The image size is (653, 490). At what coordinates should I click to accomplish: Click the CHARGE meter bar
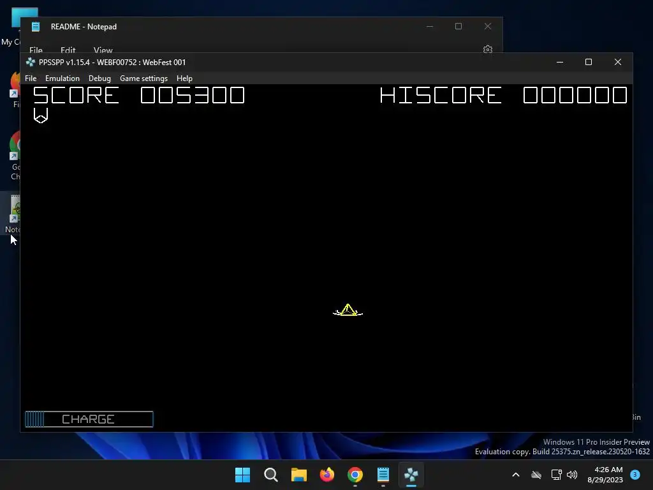[x=89, y=419]
